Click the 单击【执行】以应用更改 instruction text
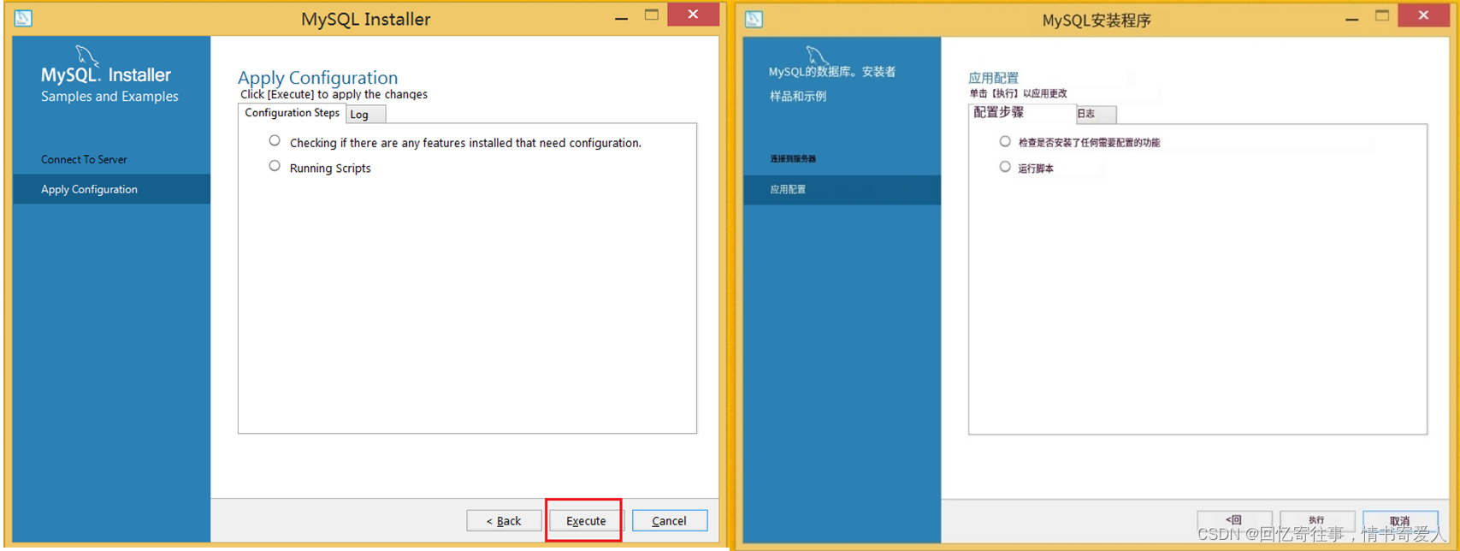Image resolution: width=1460 pixels, height=551 pixels. [1018, 93]
